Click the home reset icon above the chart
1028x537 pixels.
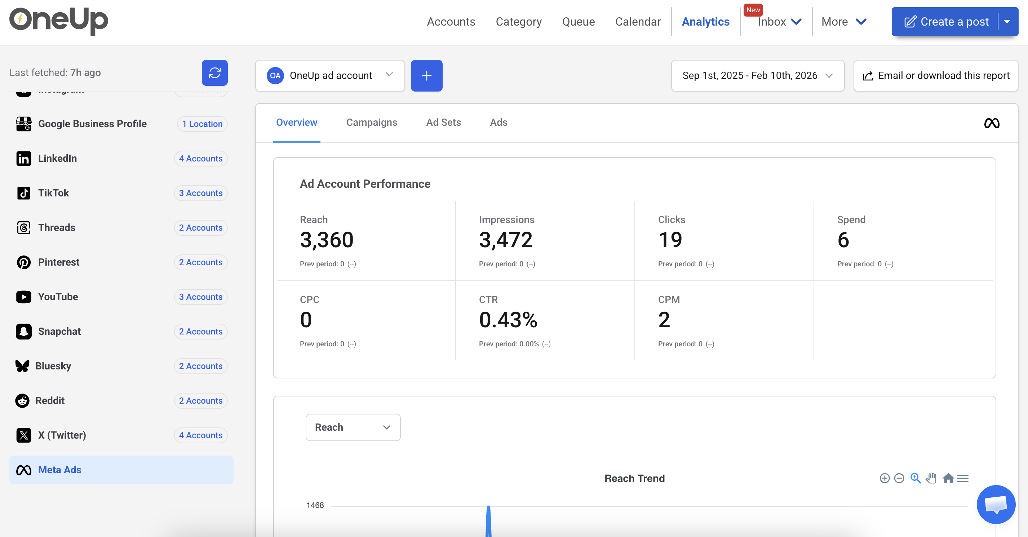[948, 478]
